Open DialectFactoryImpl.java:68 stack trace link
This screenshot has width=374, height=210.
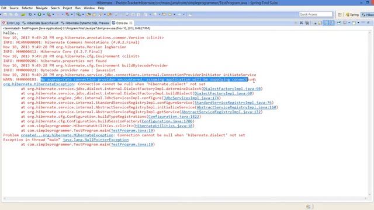(223, 93)
